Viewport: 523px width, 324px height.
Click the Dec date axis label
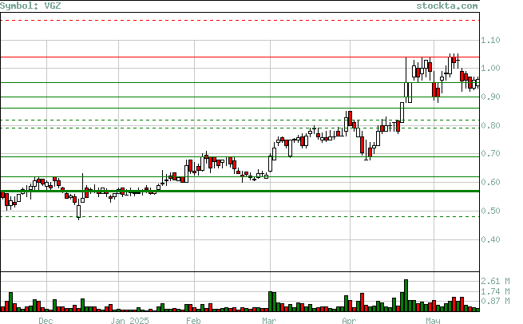[x=46, y=320]
